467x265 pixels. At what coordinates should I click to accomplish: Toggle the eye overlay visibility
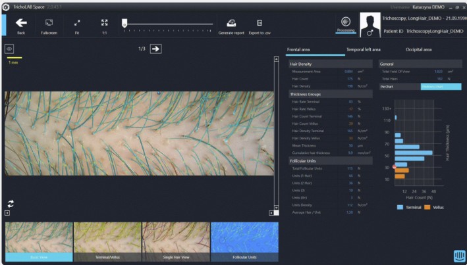(x=10, y=49)
